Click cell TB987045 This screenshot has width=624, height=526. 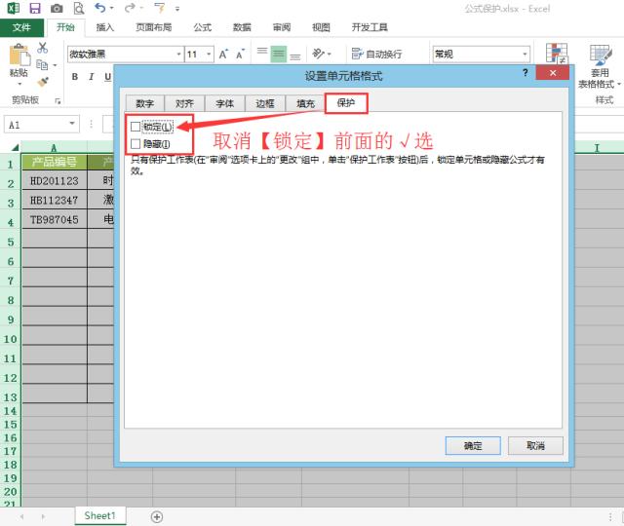(x=55, y=220)
